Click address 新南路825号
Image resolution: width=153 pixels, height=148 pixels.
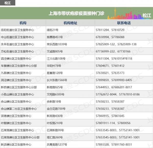pyautogui.click(x=55, y=87)
